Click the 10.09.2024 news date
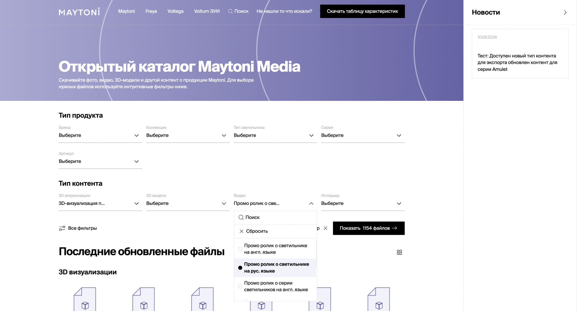 click(487, 37)
